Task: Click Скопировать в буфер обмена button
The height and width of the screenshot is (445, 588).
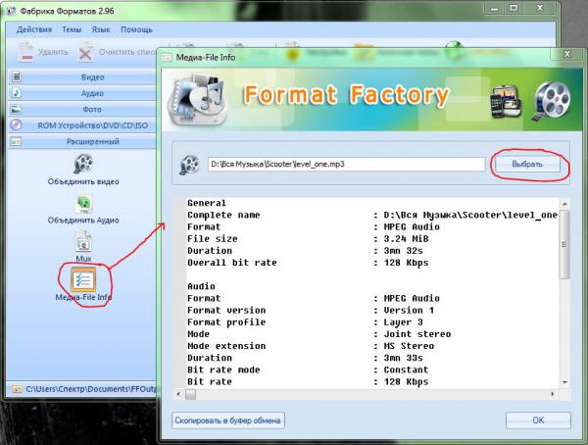Action: [x=228, y=420]
